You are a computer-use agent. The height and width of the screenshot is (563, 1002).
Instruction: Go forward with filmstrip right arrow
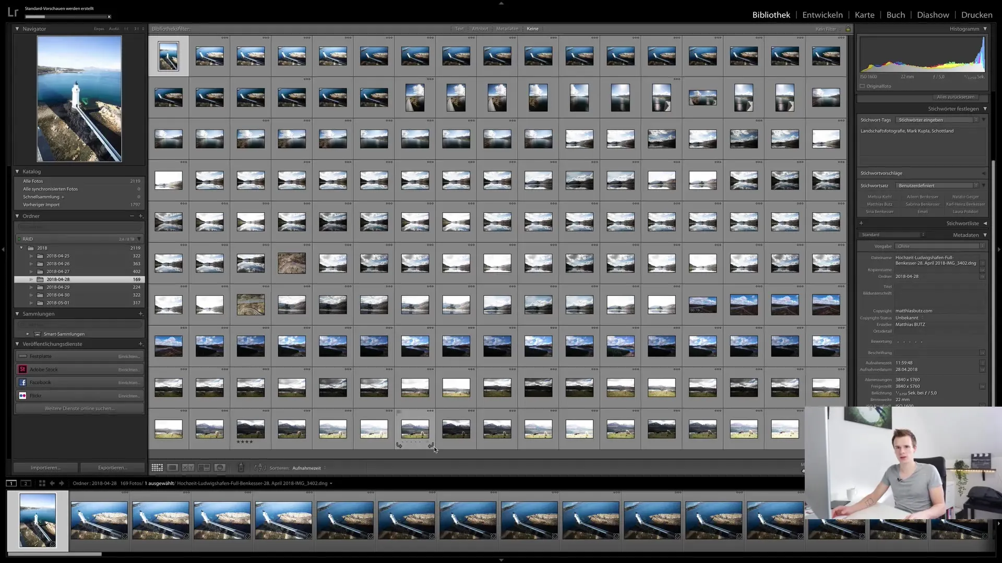[x=61, y=483]
